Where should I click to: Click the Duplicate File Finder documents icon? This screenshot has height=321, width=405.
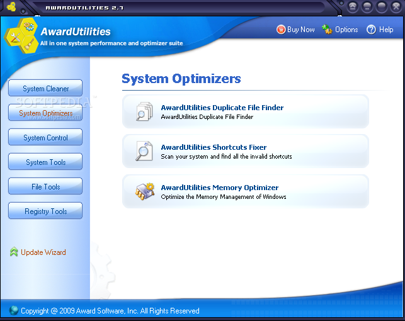pyautogui.click(x=144, y=111)
